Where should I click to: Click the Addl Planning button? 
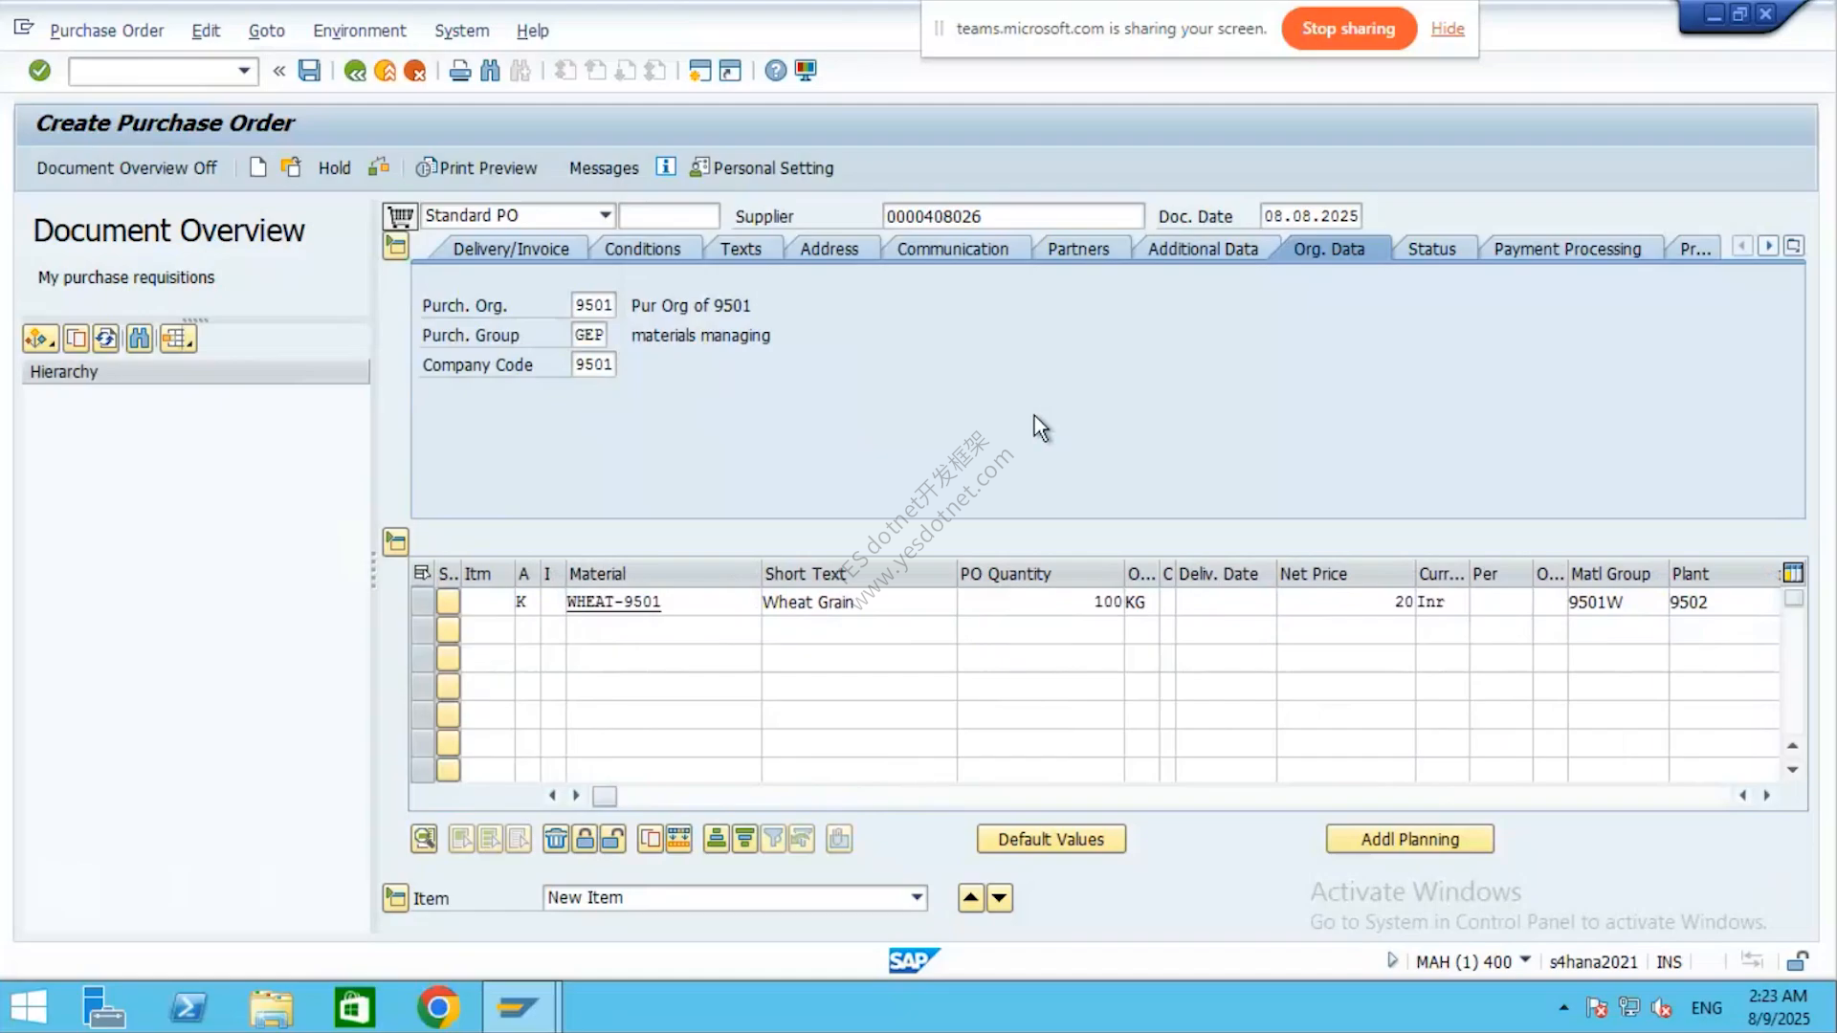click(1409, 839)
